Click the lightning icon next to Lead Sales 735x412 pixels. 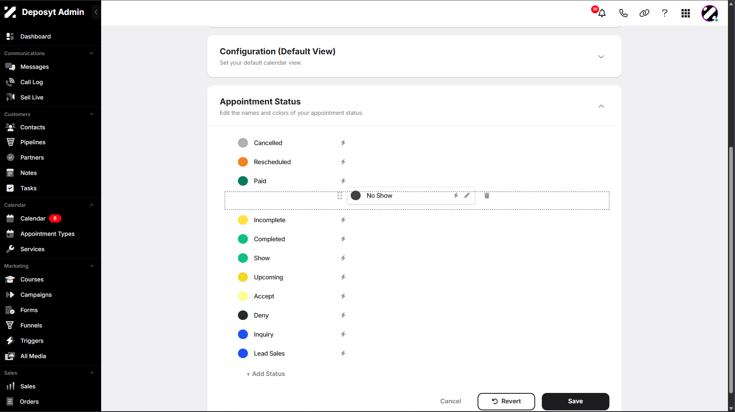(343, 354)
